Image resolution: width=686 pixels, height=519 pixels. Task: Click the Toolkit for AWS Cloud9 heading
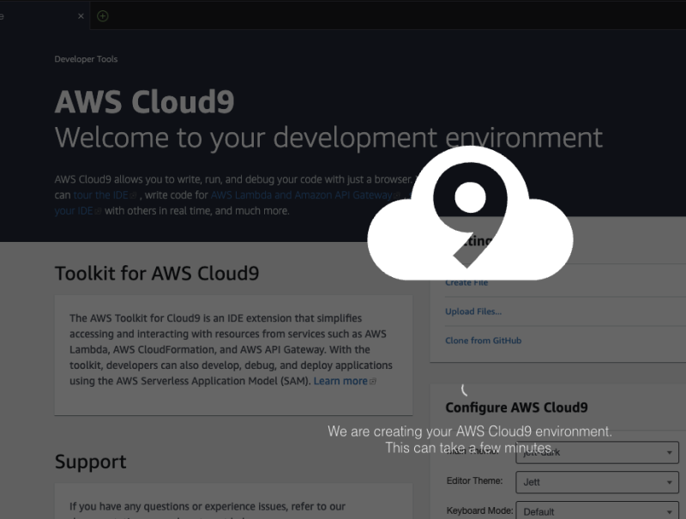tap(157, 274)
